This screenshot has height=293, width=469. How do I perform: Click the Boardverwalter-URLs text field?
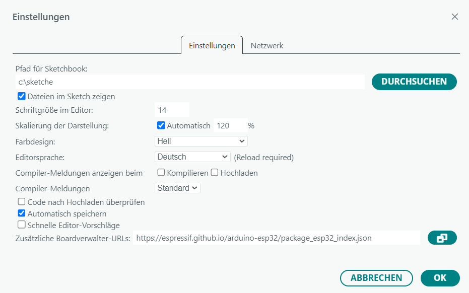tap(277, 238)
